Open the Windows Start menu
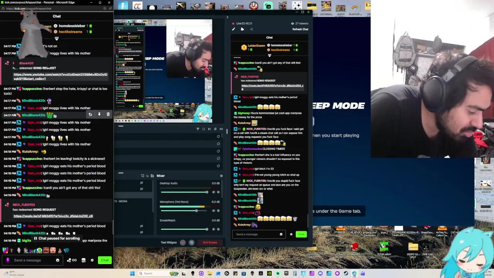Viewport: 494px width, 278px height. click(132, 273)
